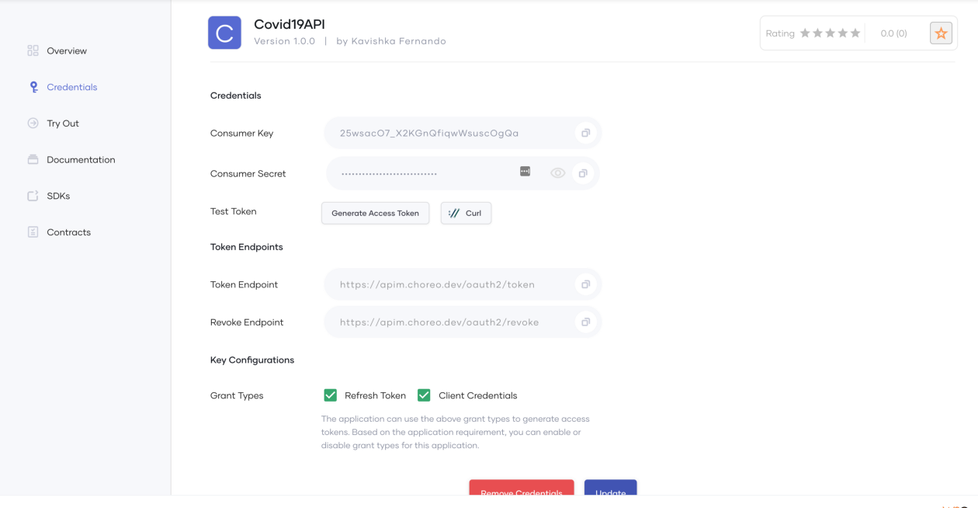Click Generate Access Token button
978x508 pixels.
pos(375,213)
